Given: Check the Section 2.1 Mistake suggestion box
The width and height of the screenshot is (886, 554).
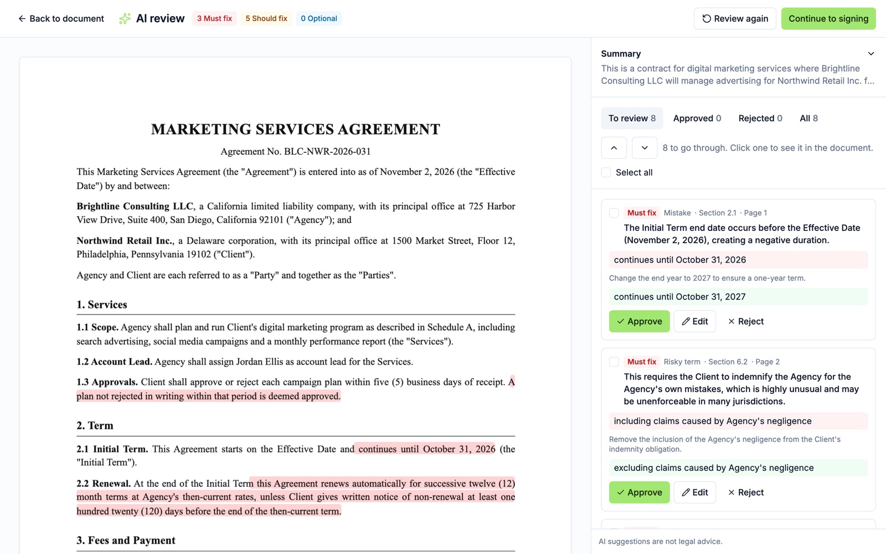Looking at the screenshot, I should pos(614,213).
